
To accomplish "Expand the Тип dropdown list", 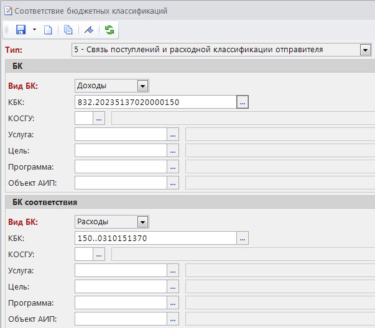I will (365, 50).
